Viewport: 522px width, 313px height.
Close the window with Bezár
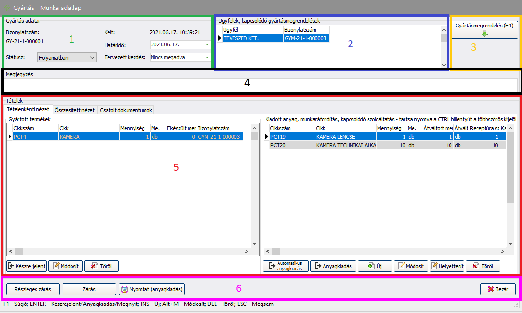coord(498,289)
